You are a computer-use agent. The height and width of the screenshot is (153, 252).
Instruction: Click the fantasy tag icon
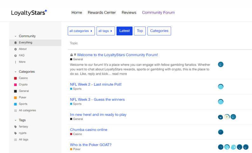(16, 127)
